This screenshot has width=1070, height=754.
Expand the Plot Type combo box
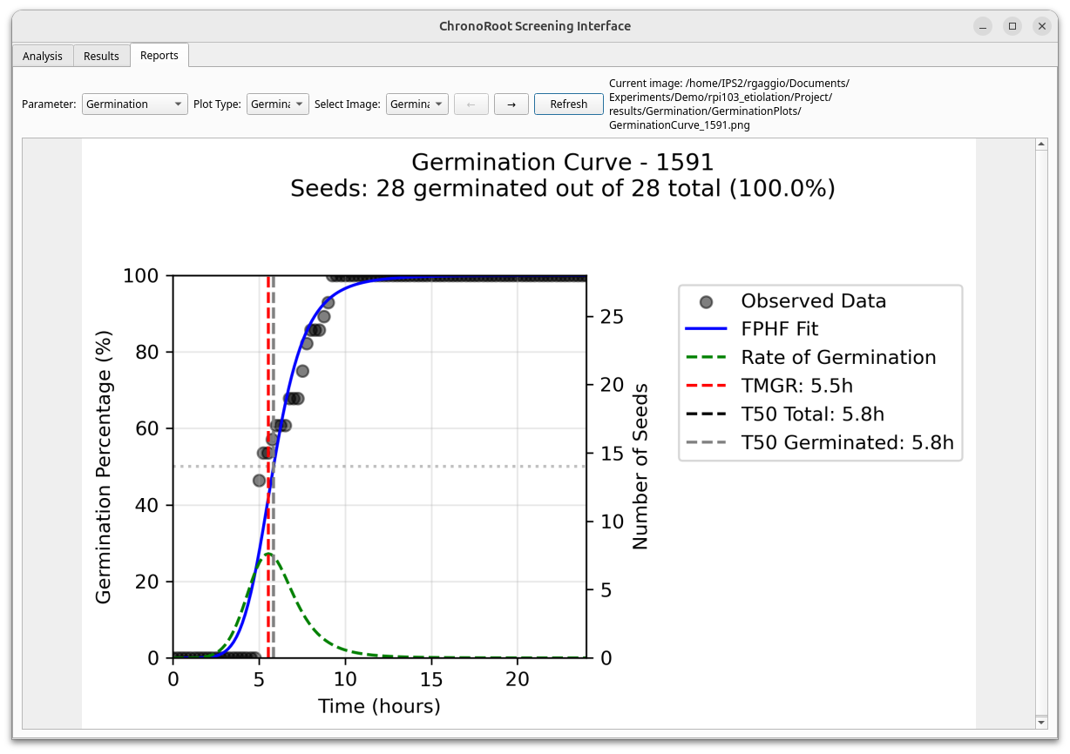coord(277,104)
